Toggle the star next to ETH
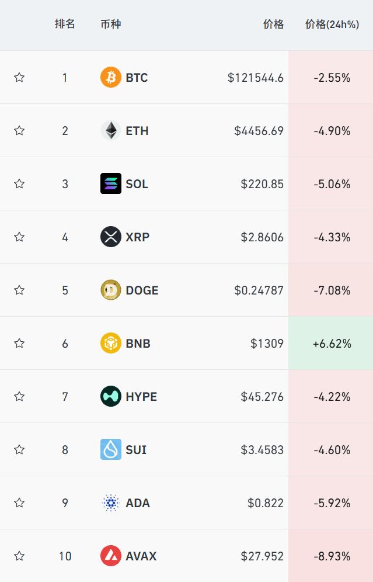 click(19, 130)
